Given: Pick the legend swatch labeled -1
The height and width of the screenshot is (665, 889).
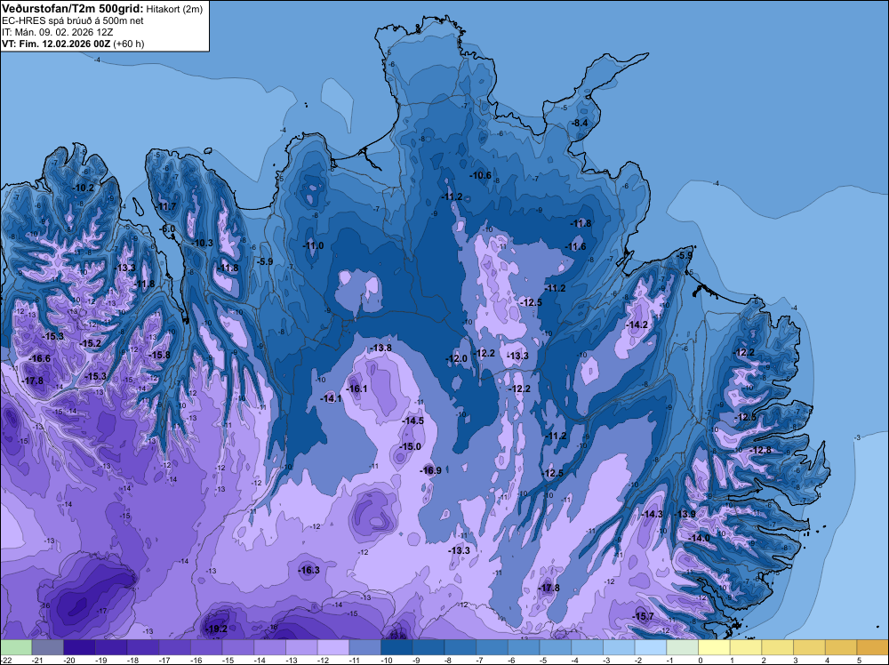Looking at the screenshot, I should tap(683, 647).
